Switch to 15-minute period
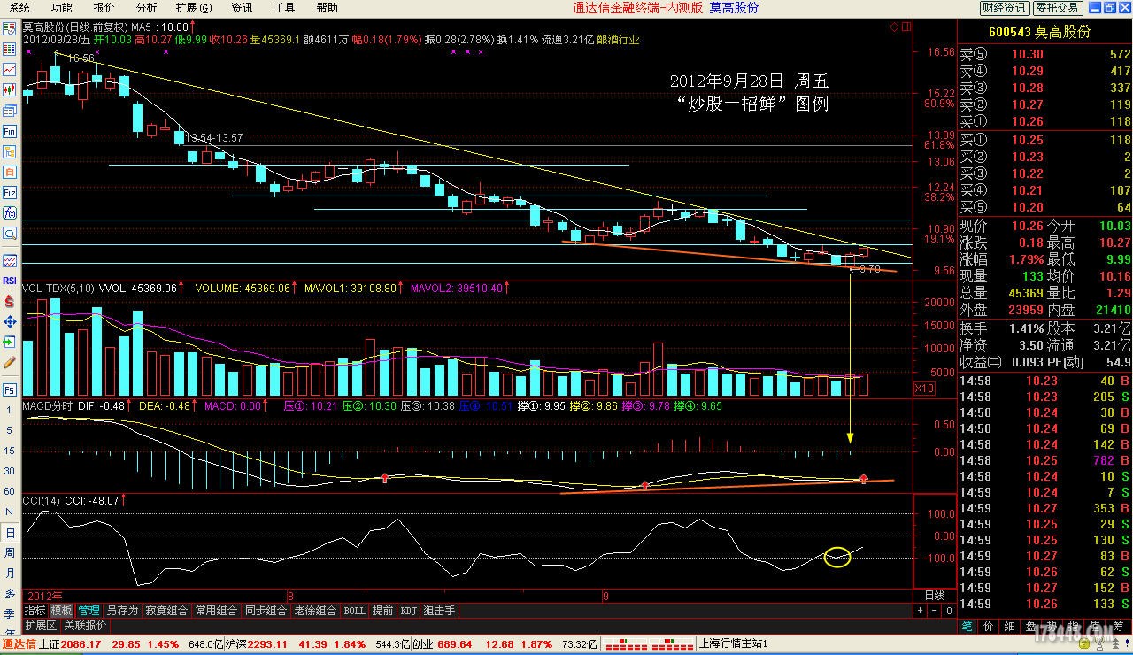 (x=10, y=451)
